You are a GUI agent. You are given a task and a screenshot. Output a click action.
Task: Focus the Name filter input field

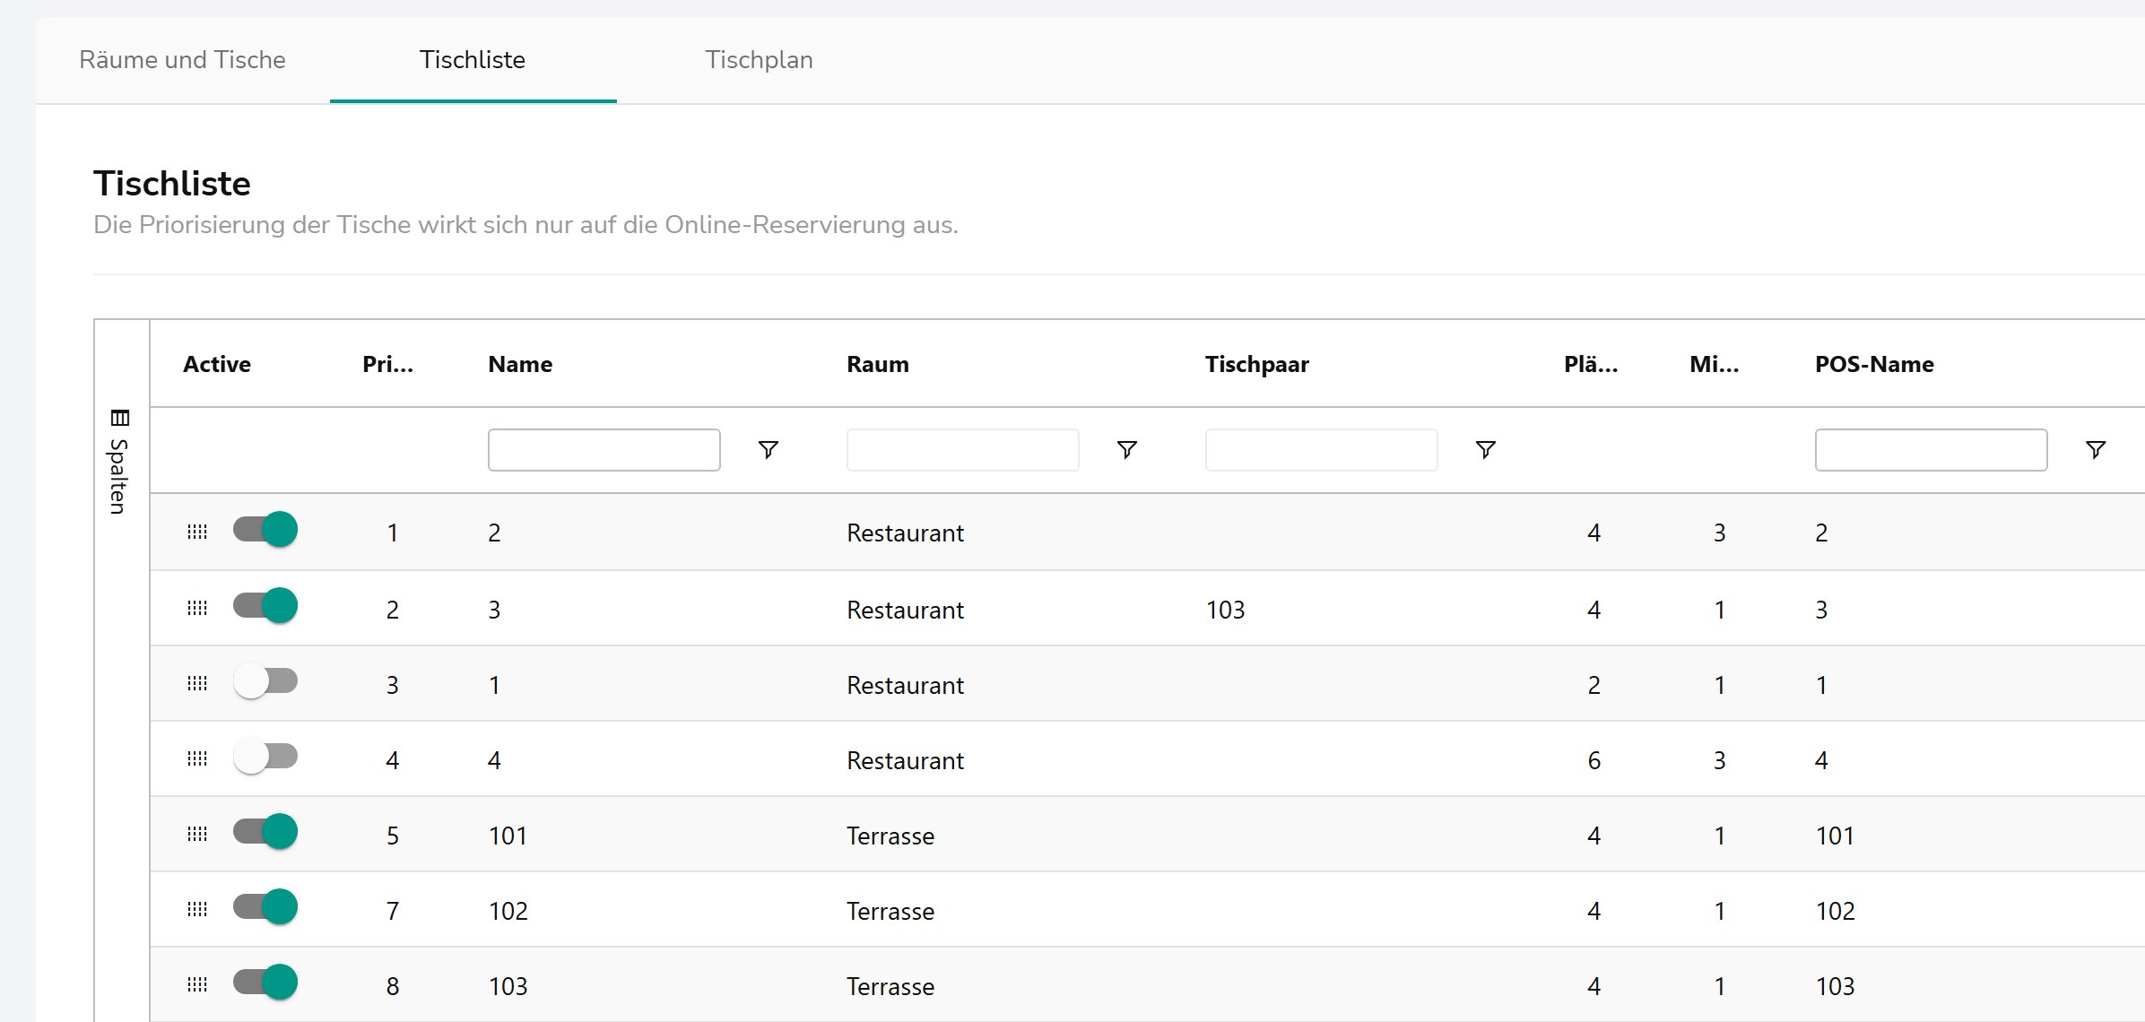coord(604,450)
